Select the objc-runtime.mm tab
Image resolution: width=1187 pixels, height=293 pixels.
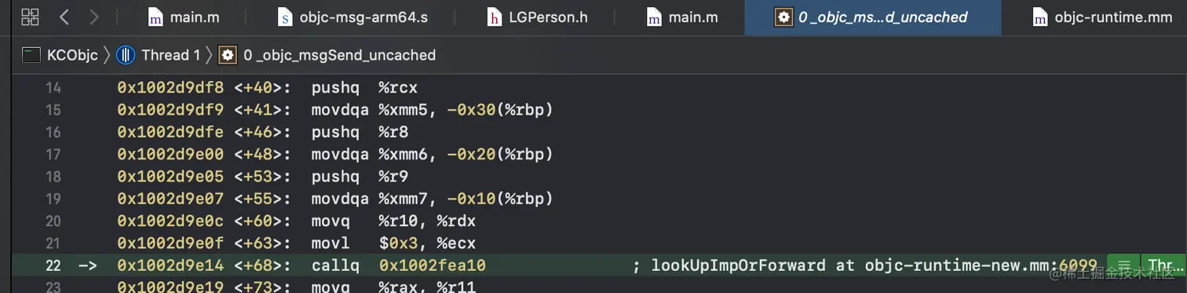(1102, 17)
